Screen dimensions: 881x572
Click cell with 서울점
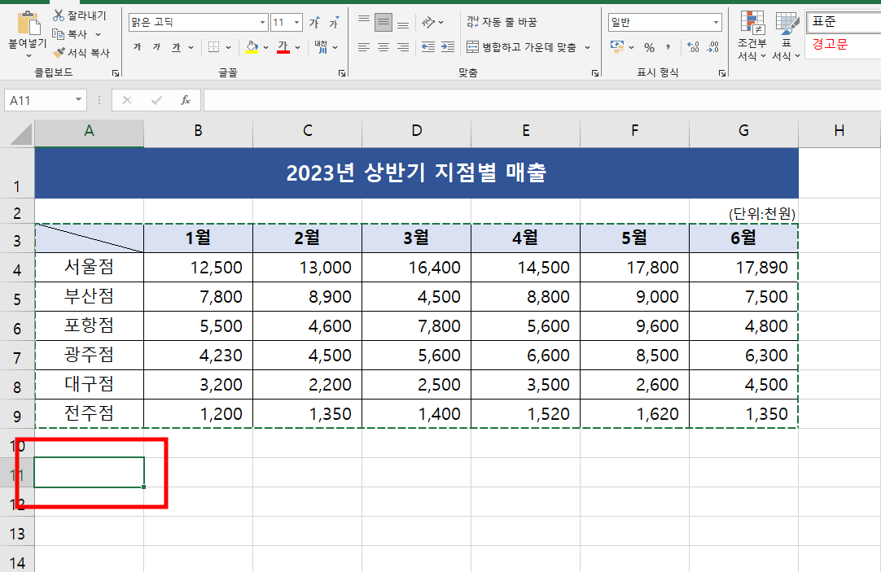(89, 267)
